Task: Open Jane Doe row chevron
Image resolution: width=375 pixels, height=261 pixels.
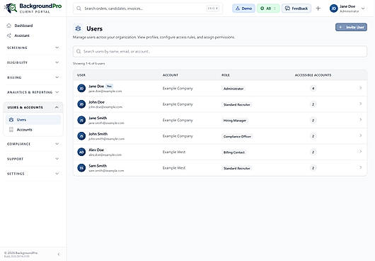Action: 360,88
